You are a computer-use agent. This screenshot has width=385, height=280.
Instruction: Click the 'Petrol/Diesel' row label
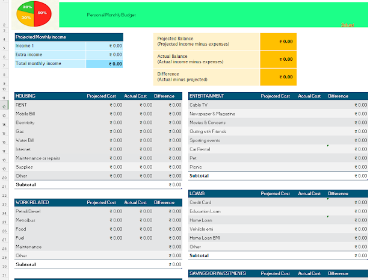pyautogui.click(x=28, y=211)
